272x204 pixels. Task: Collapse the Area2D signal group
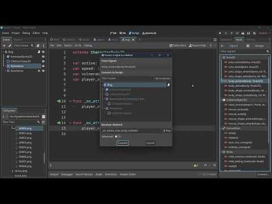(222, 57)
